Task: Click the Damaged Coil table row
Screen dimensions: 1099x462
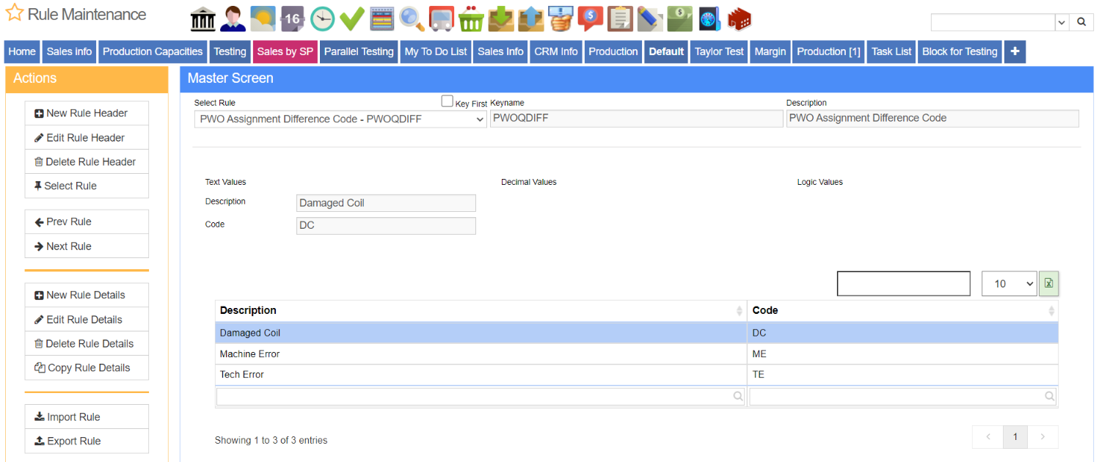Action: pos(636,333)
